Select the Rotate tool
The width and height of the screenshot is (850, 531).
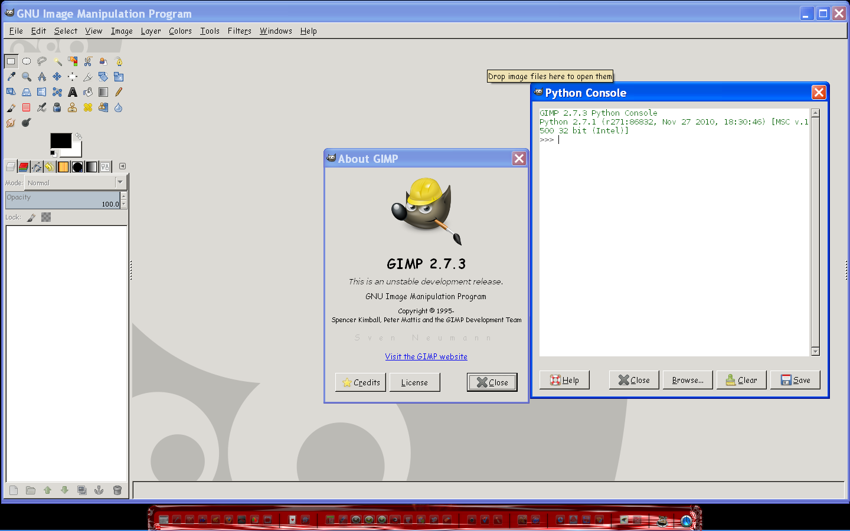103,77
